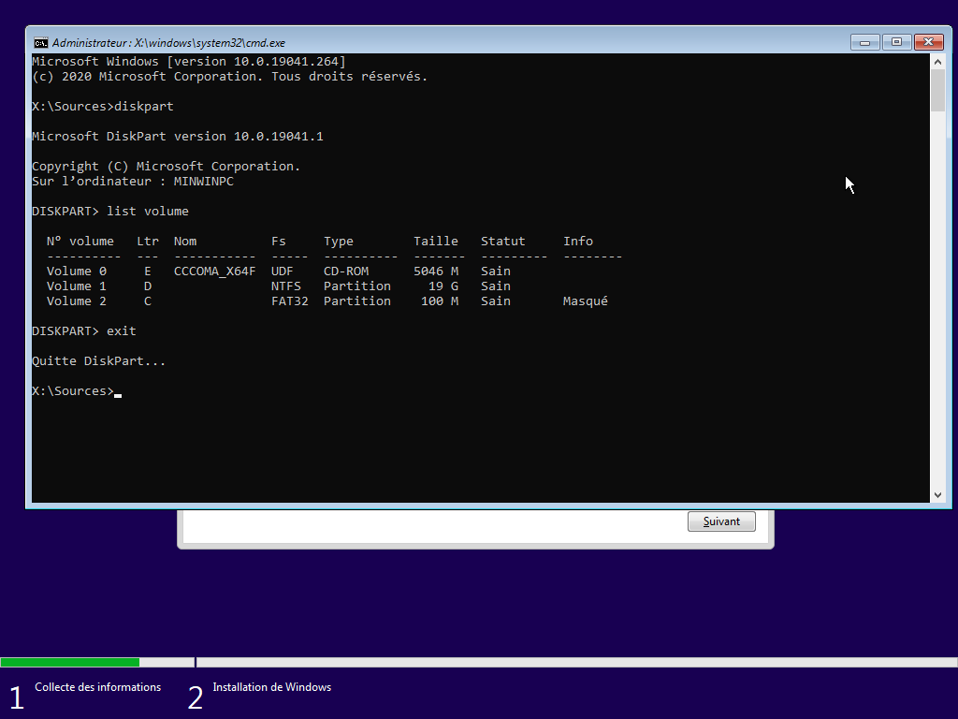Minimize the Administrateur cmd.exe window
The height and width of the screenshot is (719, 958).
tap(864, 42)
